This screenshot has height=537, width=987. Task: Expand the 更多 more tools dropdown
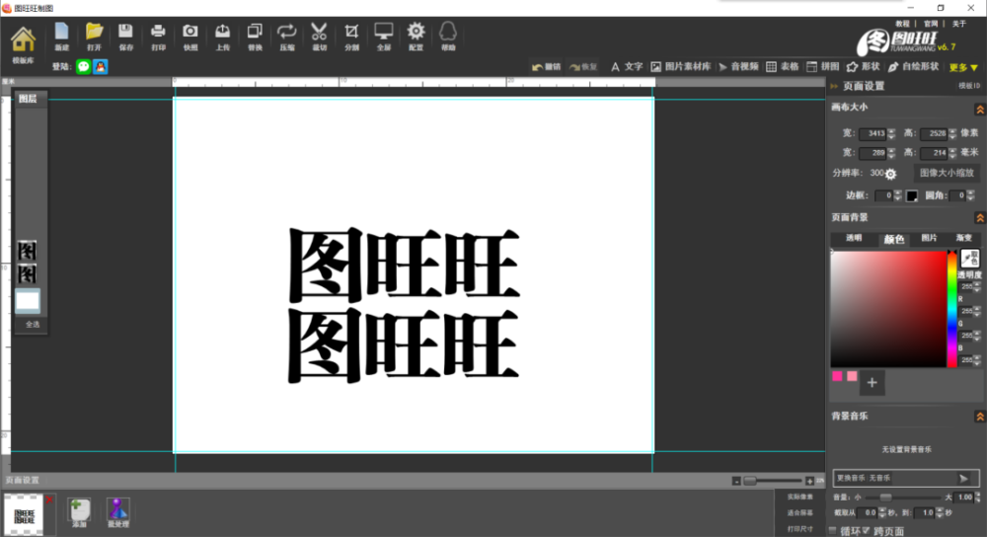click(963, 67)
